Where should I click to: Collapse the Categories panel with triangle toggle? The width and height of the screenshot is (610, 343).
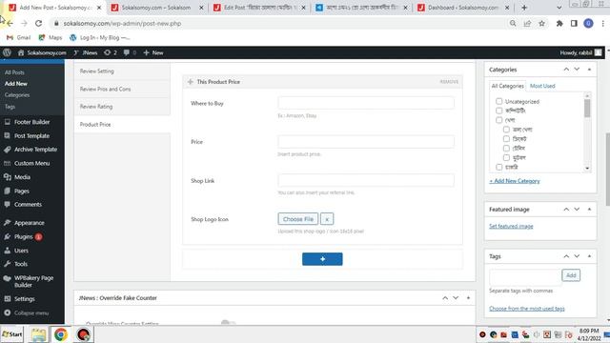click(589, 70)
